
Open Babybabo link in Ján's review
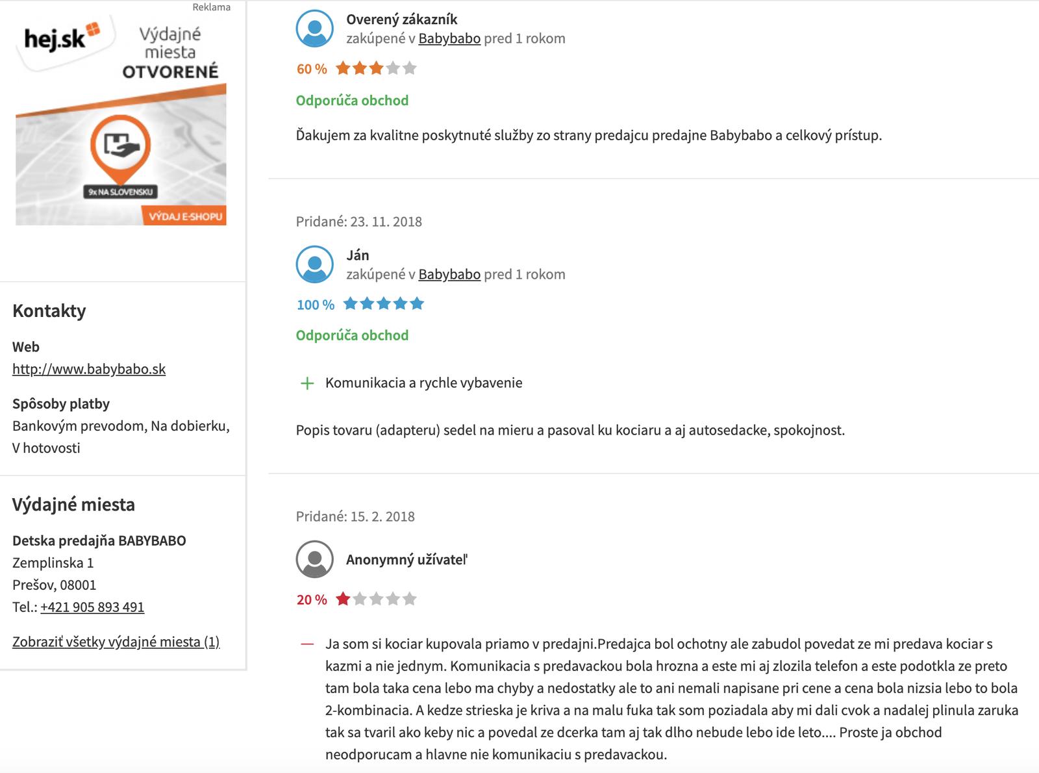449,274
